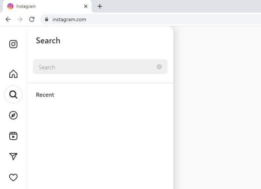Viewport: 261px width, 189px height.
Task: Go to the Home feed icon
Action: tap(13, 74)
